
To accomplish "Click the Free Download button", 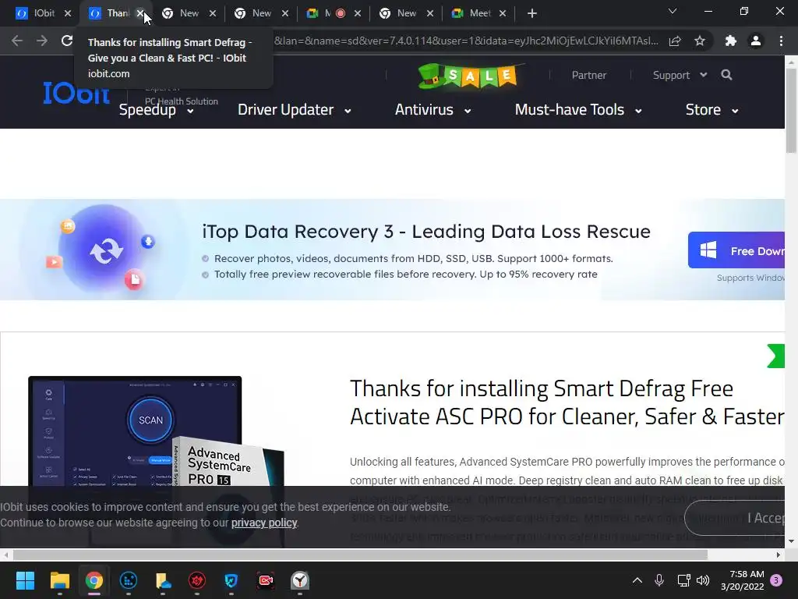I will click(736, 250).
